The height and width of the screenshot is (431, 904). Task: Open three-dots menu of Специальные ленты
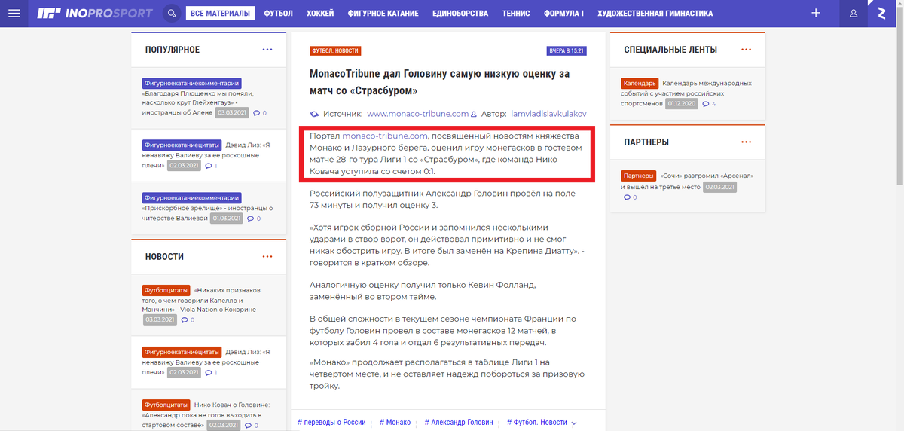(746, 50)
